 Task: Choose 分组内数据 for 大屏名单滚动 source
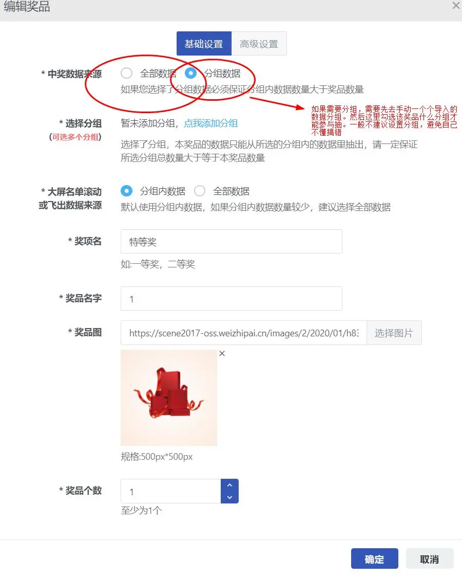pos(127,191)
